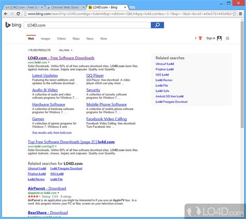Click Sign in link
Image resolution: width=246 pixels, height=219 pixels.
211,38
